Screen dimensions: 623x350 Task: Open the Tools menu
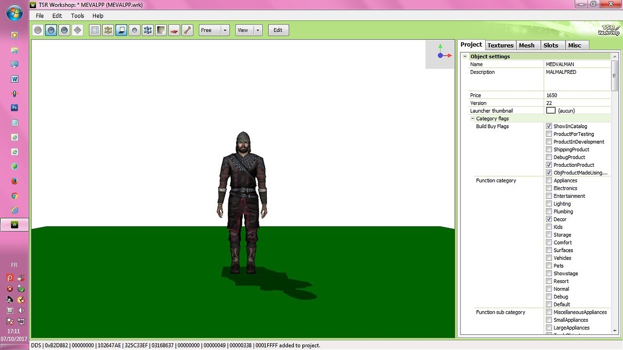[77, 16]
